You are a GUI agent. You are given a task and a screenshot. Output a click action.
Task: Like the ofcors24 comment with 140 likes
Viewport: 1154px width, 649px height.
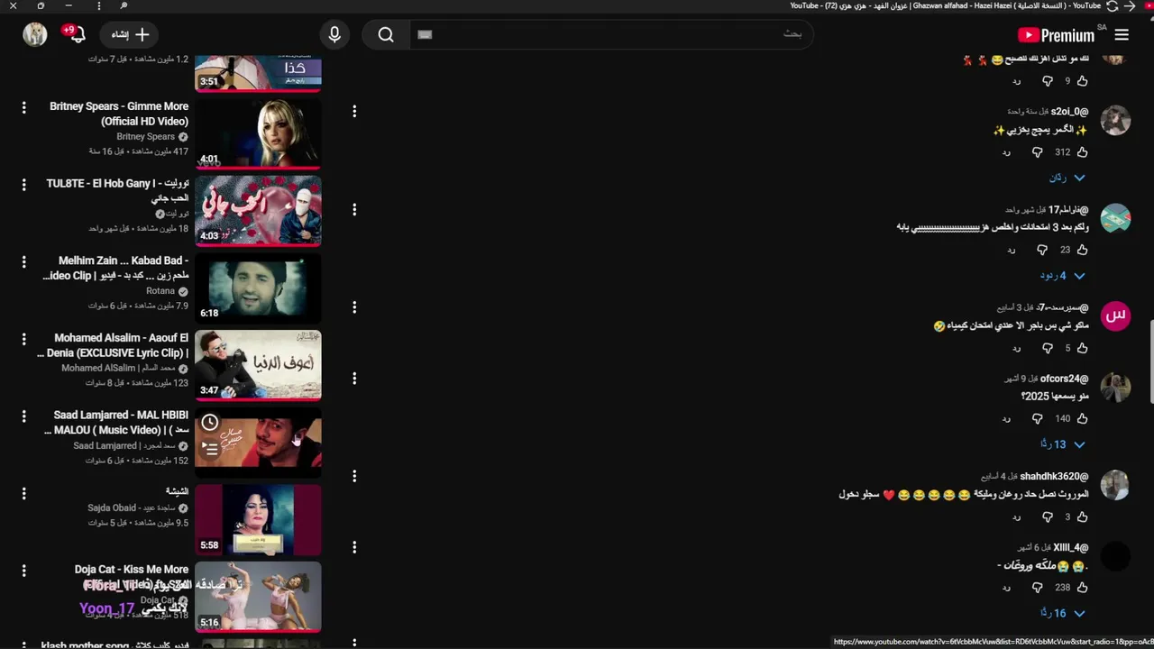[x=1083, y=418]
